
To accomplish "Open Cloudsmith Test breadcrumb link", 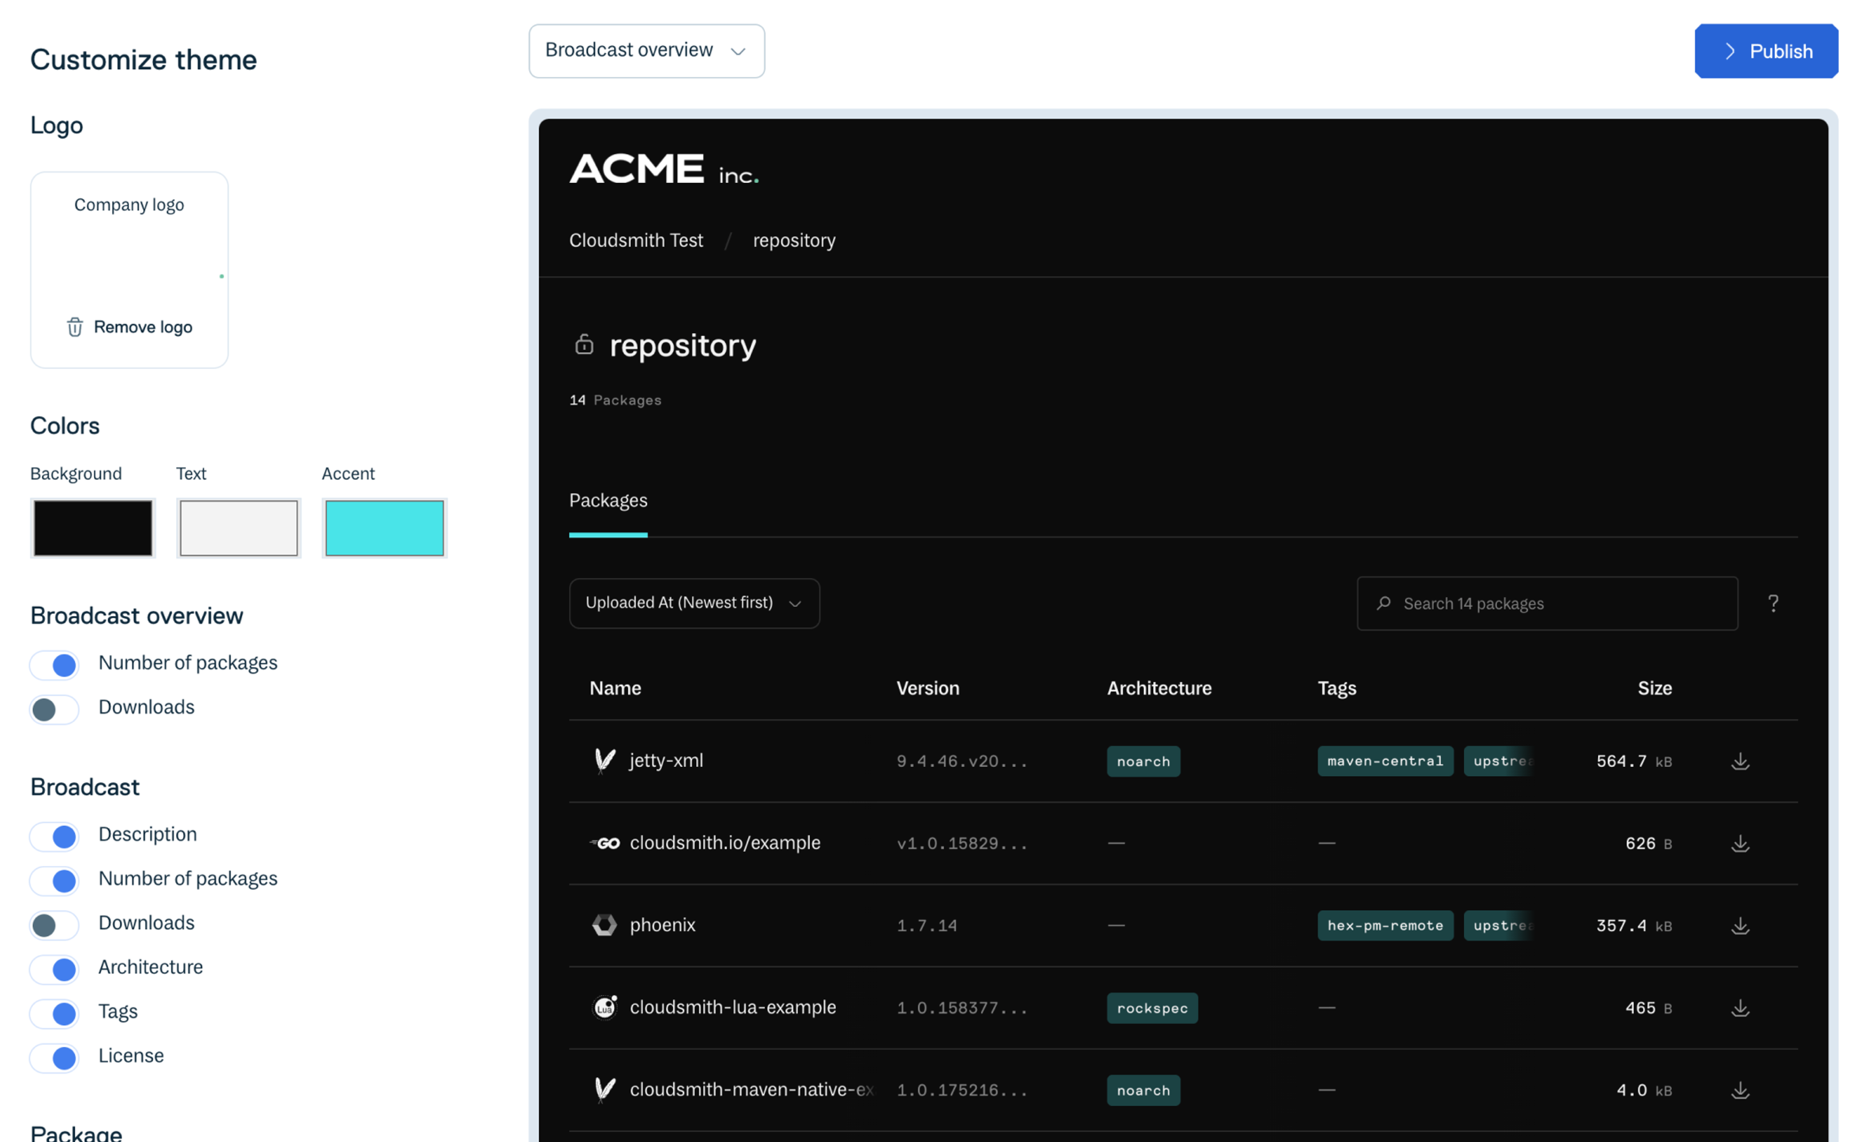I will tap(636, 240).
